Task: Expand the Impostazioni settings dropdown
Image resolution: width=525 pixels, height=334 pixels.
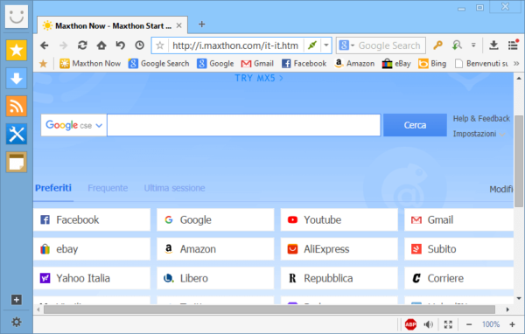Action: tap(479, 134)
